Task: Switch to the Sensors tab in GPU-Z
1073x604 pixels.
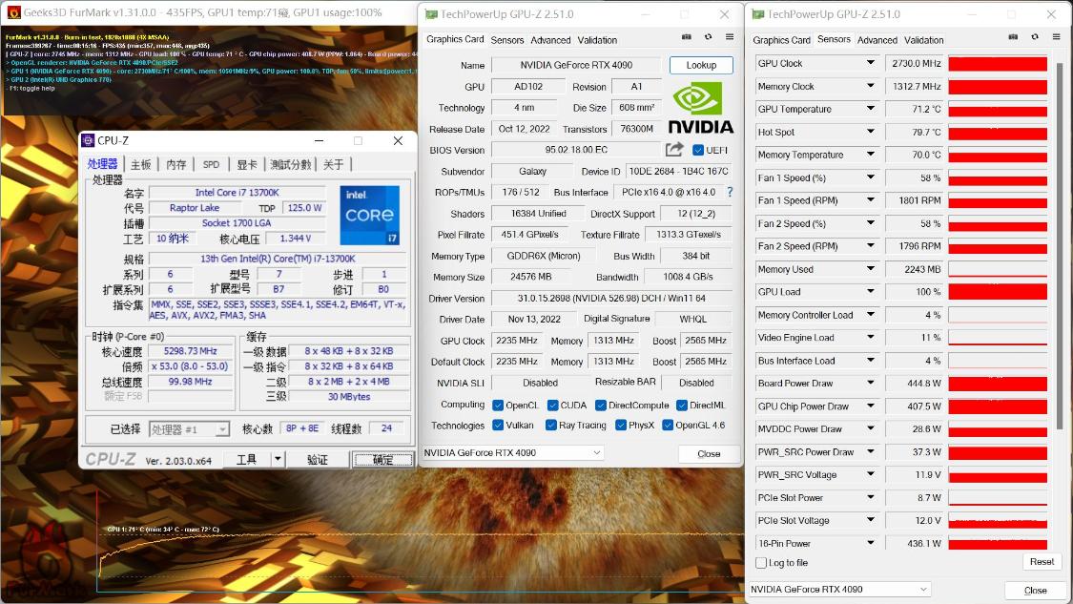Action: click(x=506, y=40)
